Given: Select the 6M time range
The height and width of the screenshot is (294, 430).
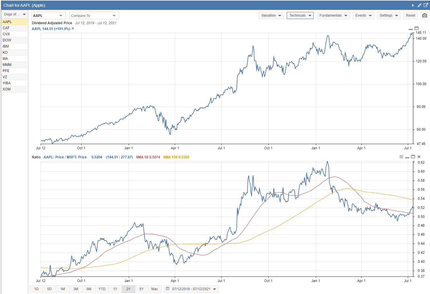Looking at the screenshot, I should 89,289.
